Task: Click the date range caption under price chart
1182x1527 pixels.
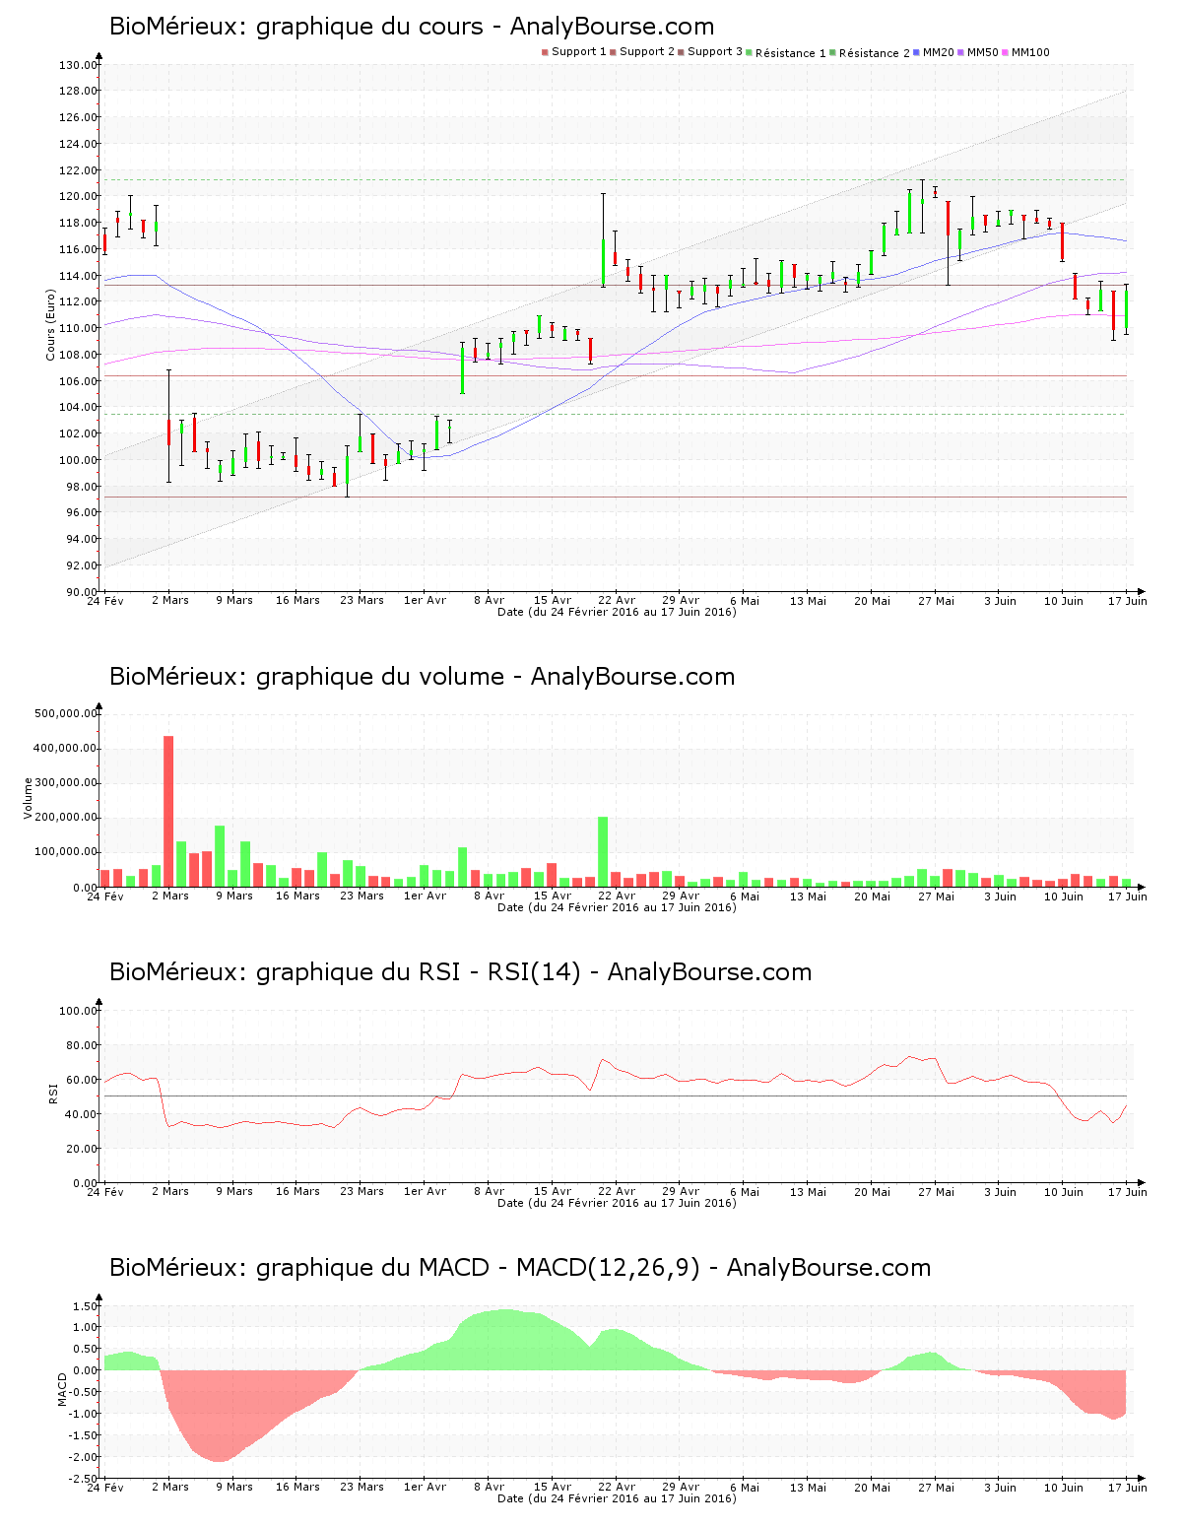Action: coord(617,612)
